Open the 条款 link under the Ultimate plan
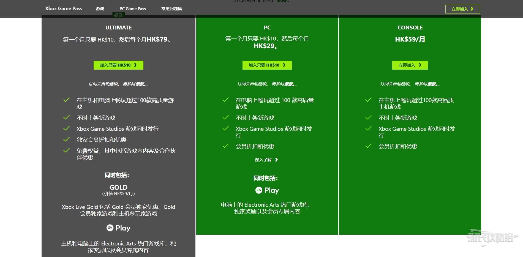Screen dimensions: 523x257 point(141,84)
